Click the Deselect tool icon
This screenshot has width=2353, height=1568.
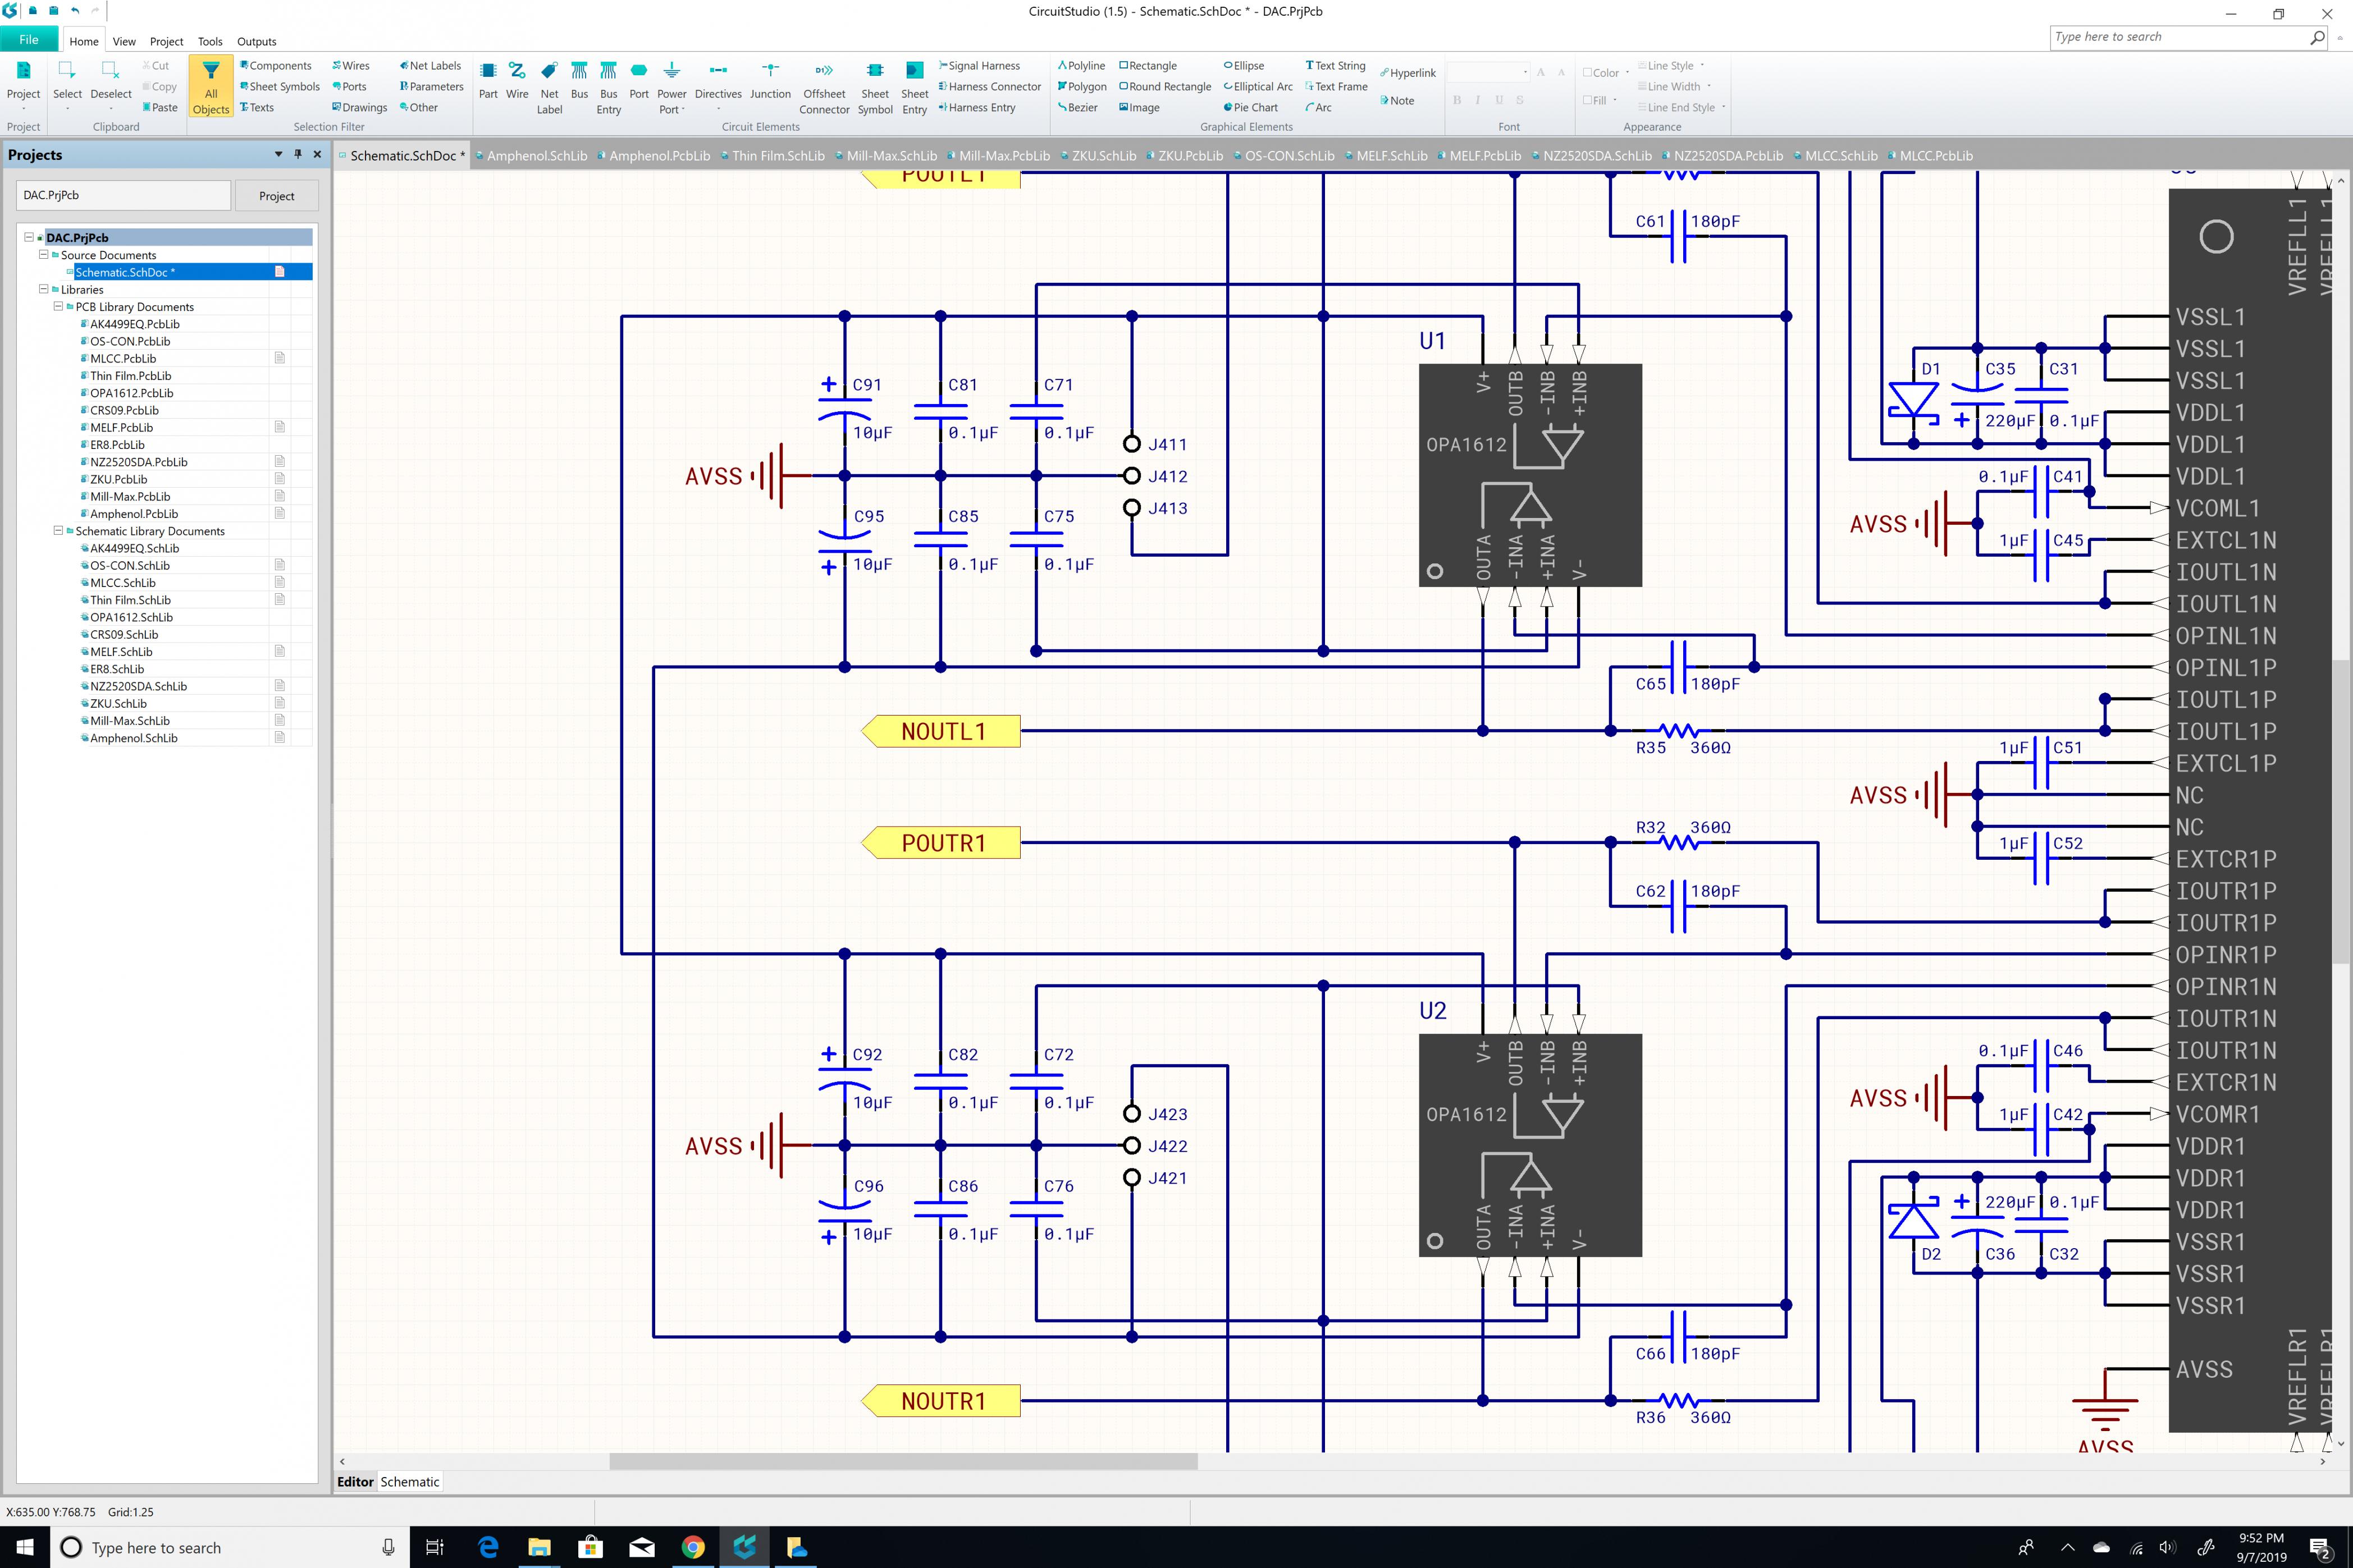point(111,70)
